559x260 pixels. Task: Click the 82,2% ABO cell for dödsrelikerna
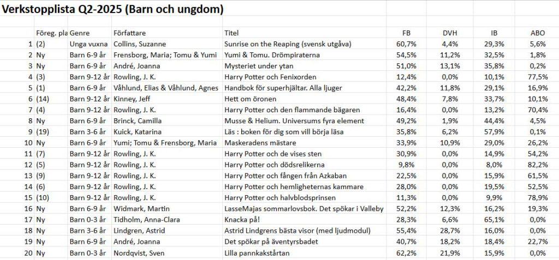(x=537, y=165)
